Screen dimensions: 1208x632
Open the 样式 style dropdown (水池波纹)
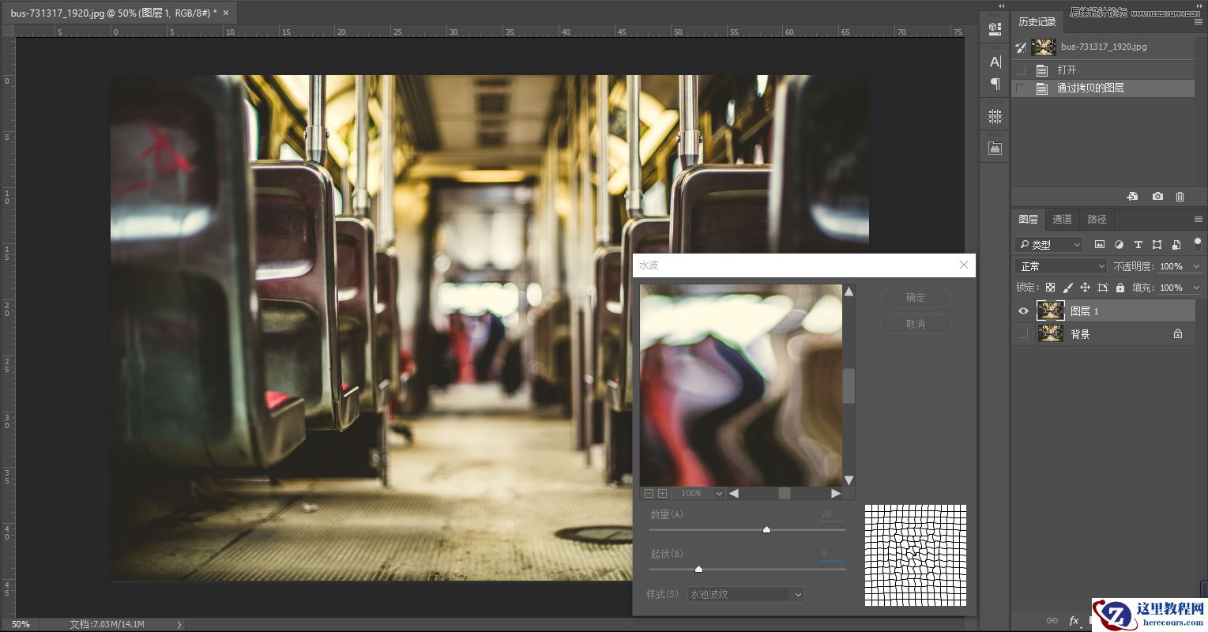click(x=745, y=594)
